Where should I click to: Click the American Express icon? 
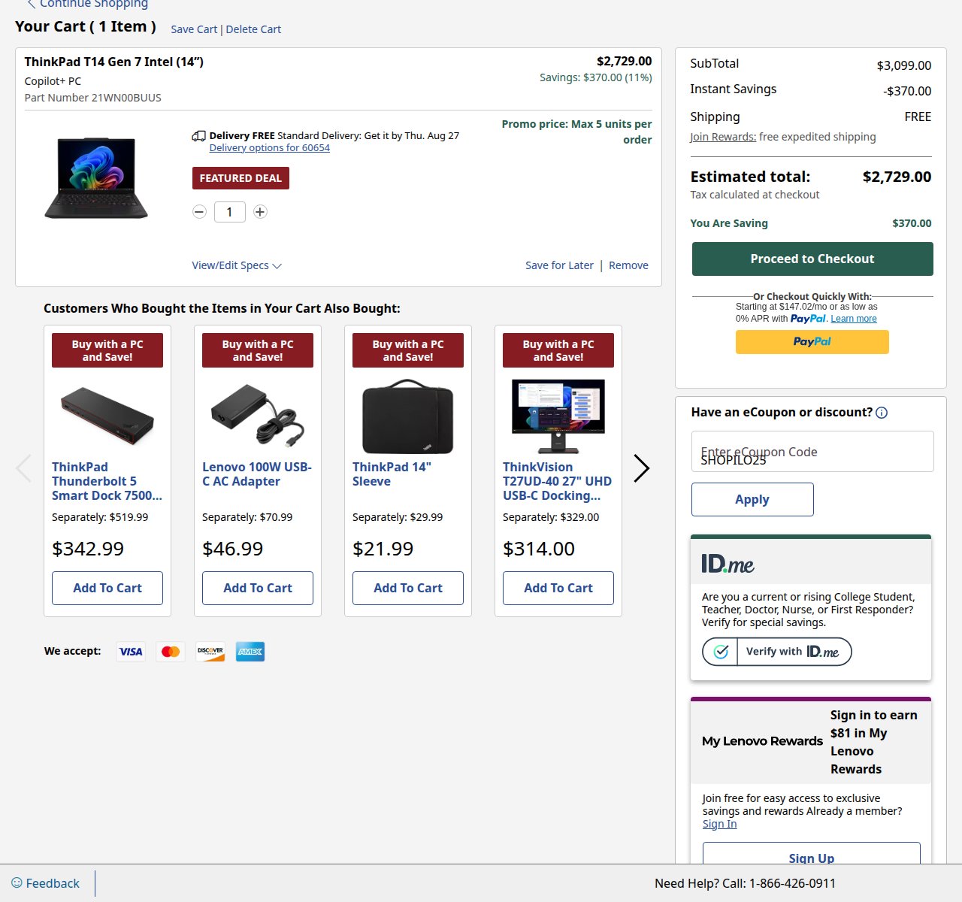pyautogui.click(x=250, y=652)
